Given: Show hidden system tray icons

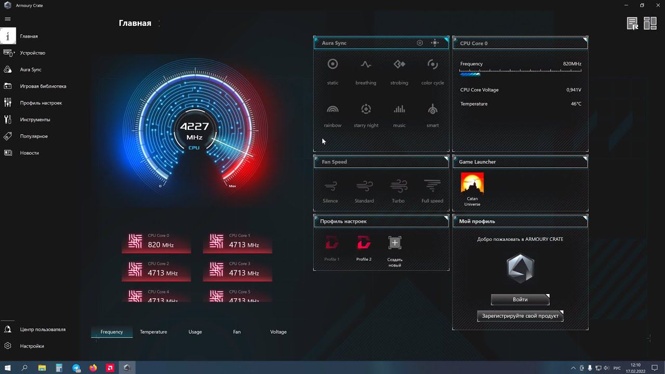Looking at the screenshot, I should [573, 368].
